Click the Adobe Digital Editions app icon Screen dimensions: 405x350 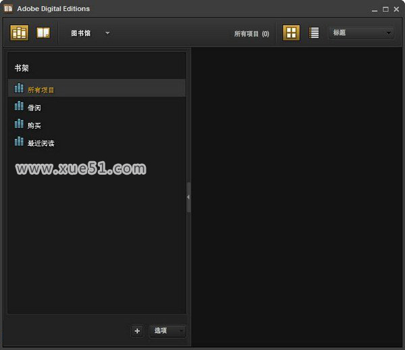click(x=8, y=9)
